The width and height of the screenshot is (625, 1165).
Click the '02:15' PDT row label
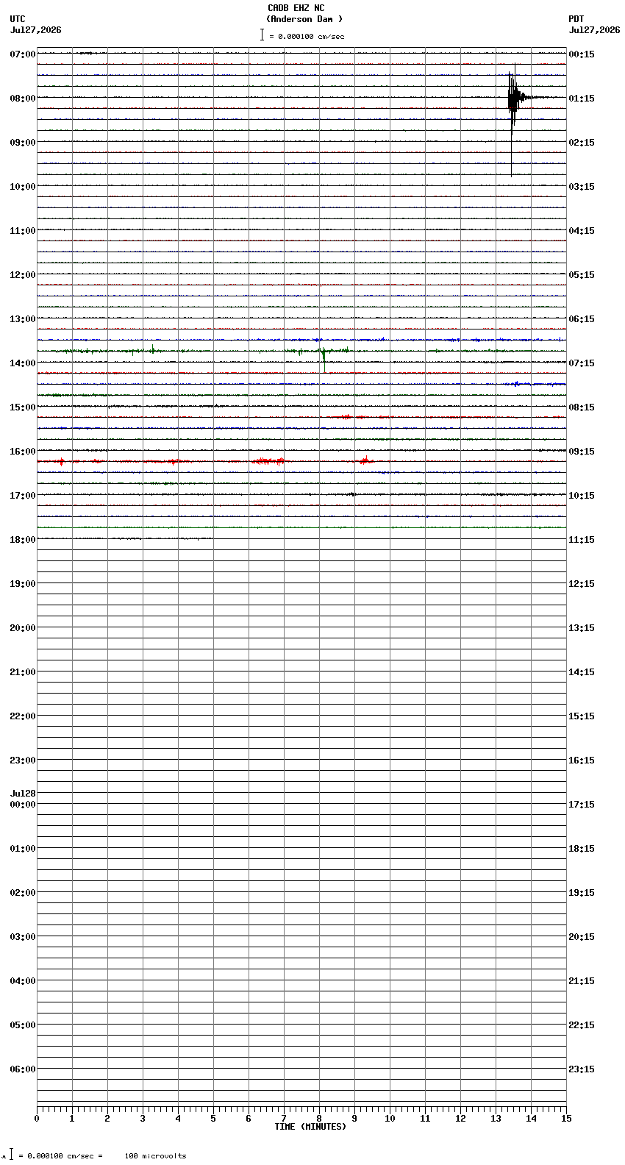(x=582, y=143)
